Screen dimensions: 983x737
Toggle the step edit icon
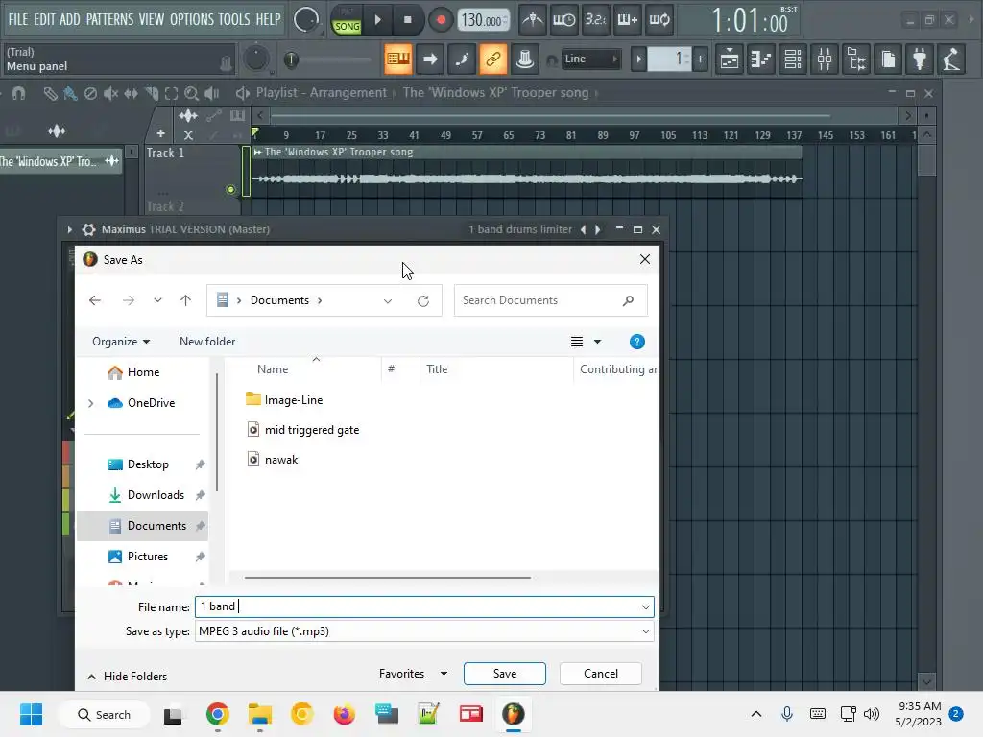click(462, 59)
